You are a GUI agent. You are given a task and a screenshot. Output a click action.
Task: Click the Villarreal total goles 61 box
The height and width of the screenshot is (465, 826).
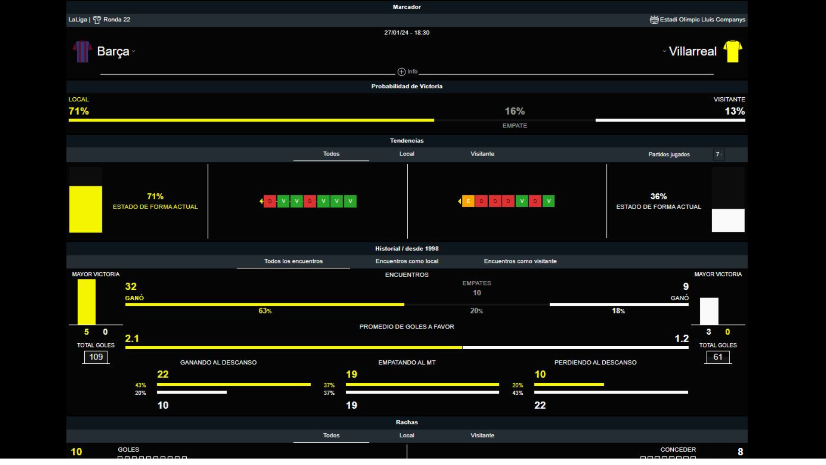718,357
